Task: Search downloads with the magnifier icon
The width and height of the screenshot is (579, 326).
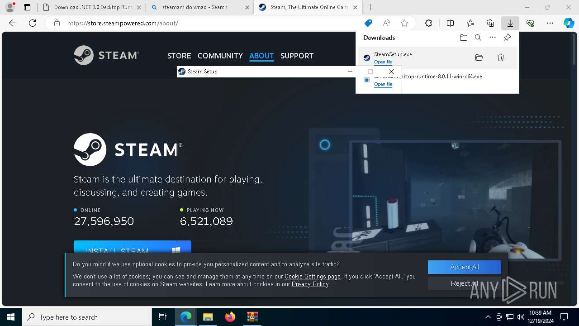Action: (478, 38)
